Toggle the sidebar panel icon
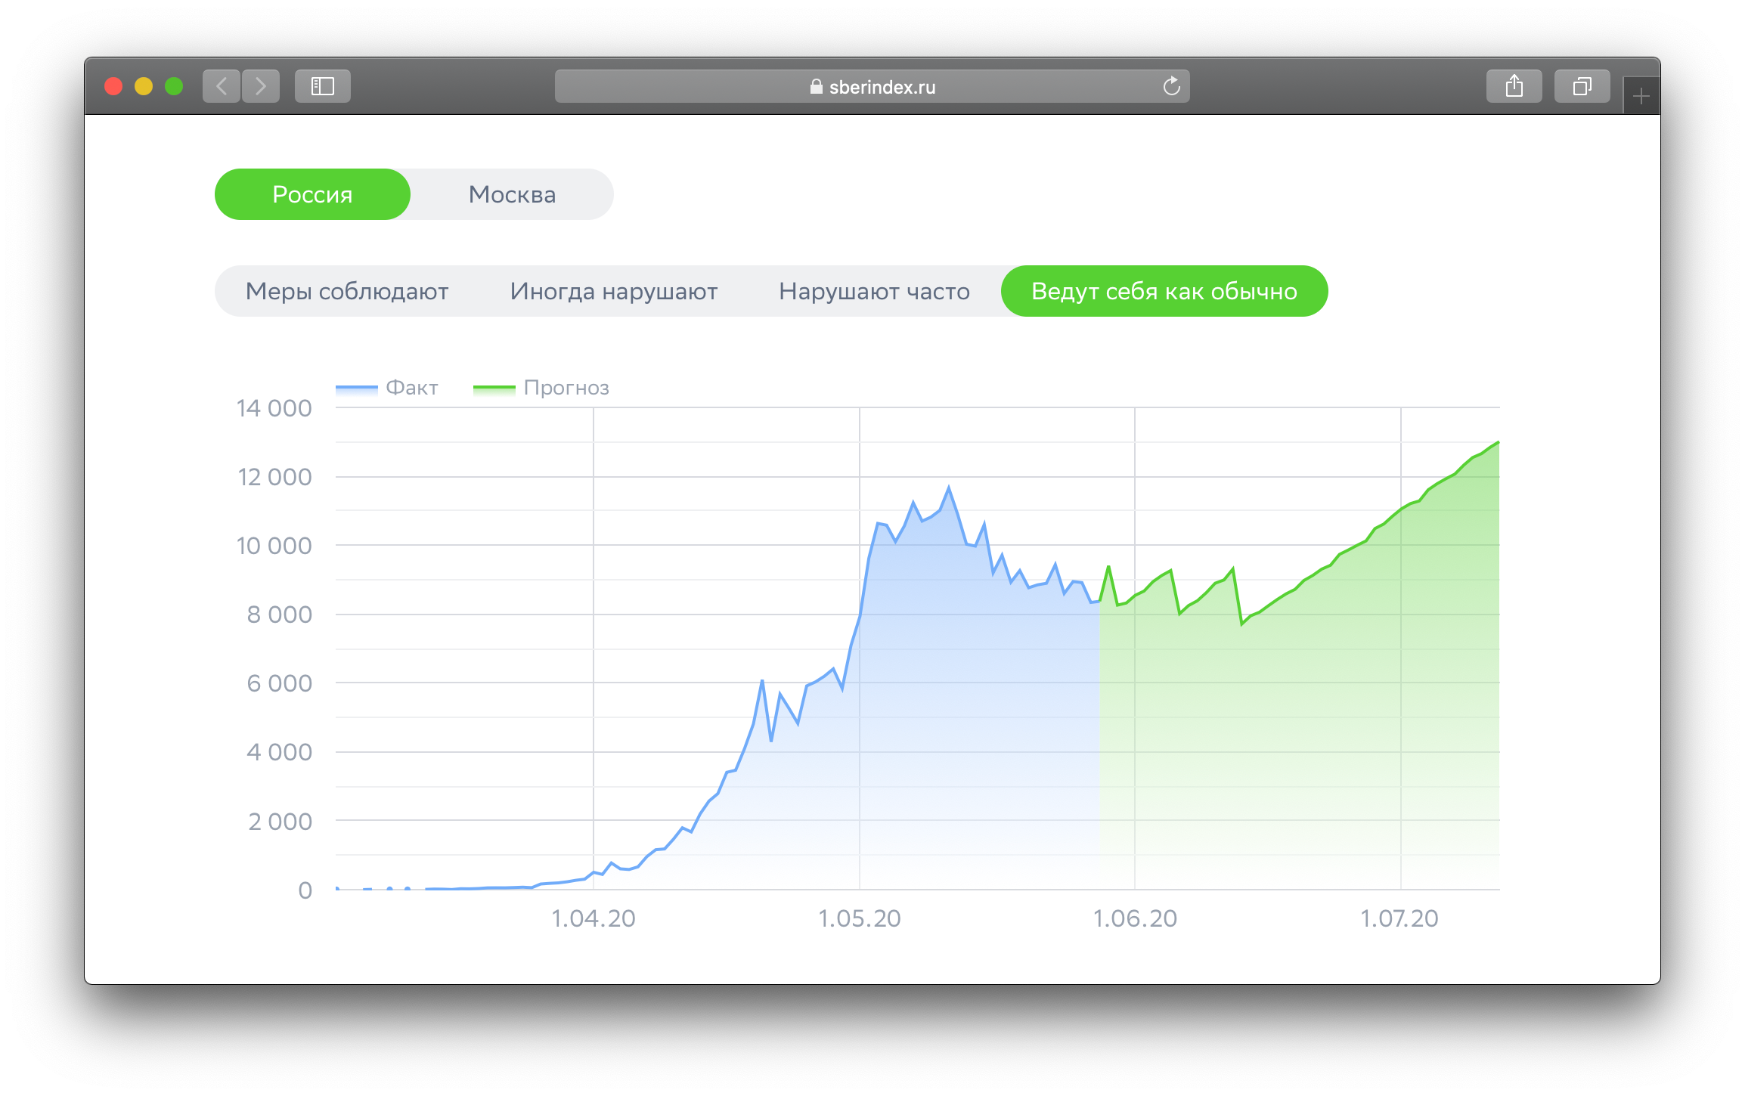 [323, 86]
